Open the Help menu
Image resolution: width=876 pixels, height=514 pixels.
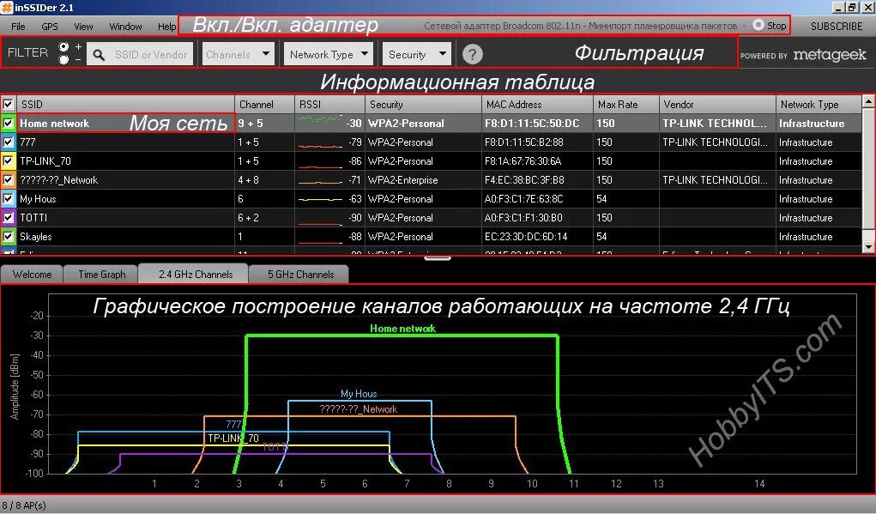coord(166,27)
